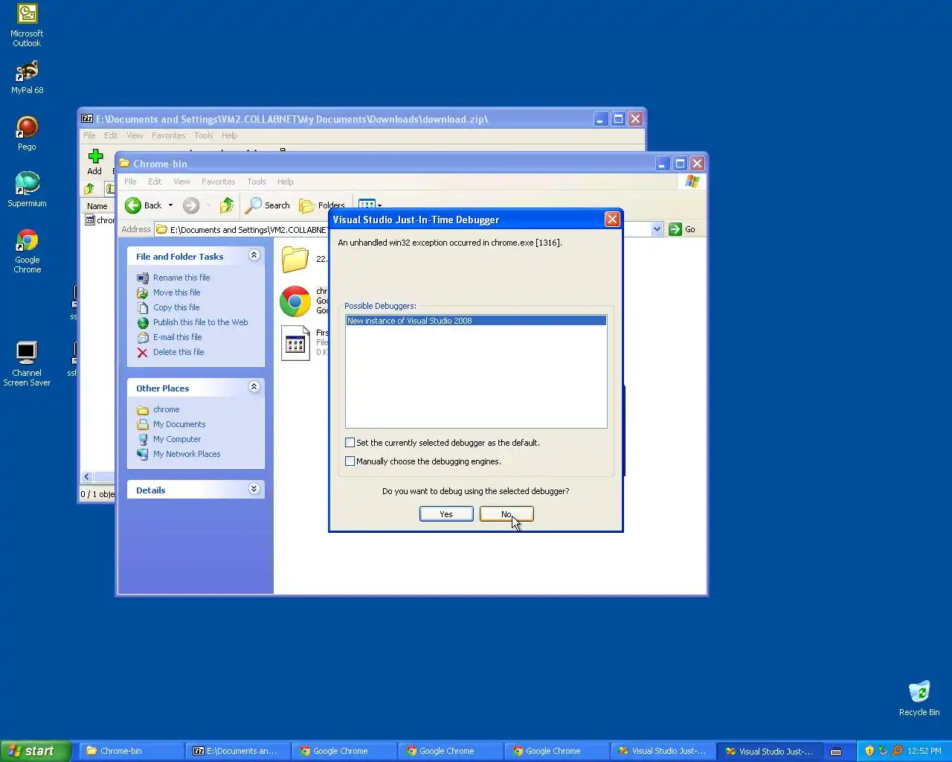The width and height of the screenshot is (952, 762).
Task: Open My Documents under Other Places
Action: coord(179,424)
